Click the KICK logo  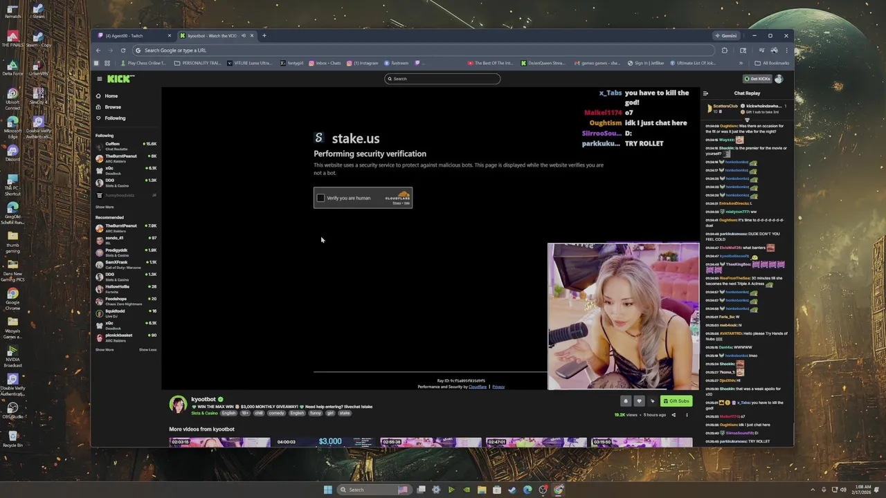coord(120,79)
